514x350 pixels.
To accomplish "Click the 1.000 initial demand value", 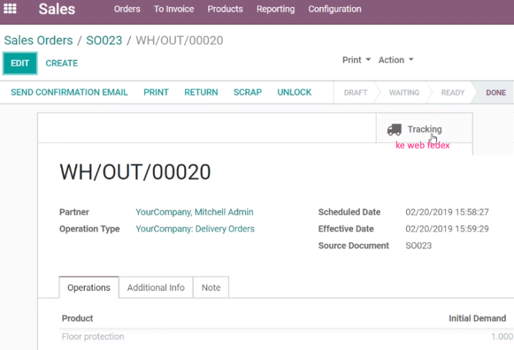I will [502, 337].
